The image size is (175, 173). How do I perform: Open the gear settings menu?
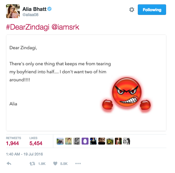(x=132, y=10)
